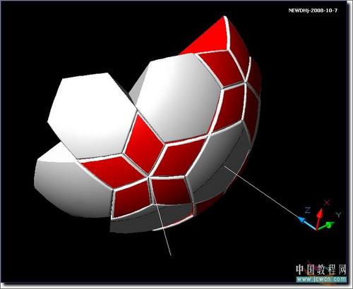Select the center white hexagon face
This screenshot has height=289, width=353.
179,97
